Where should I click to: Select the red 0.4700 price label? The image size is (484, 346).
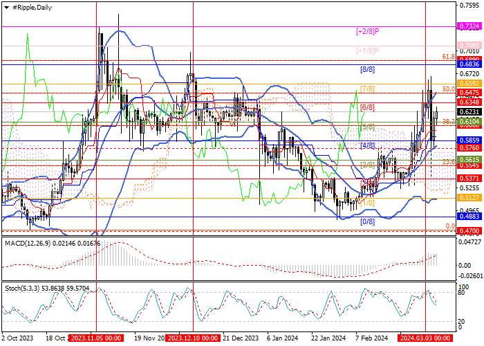[469, 230]
